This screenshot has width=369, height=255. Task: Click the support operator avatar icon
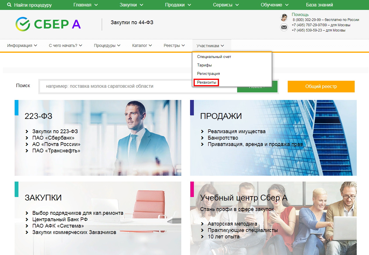(284, 17)
